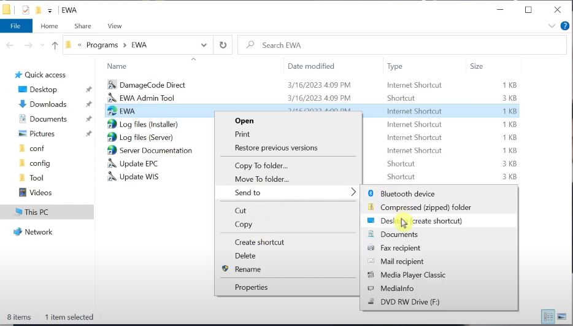Switch to the Share ribbon tab

point(83,26)
